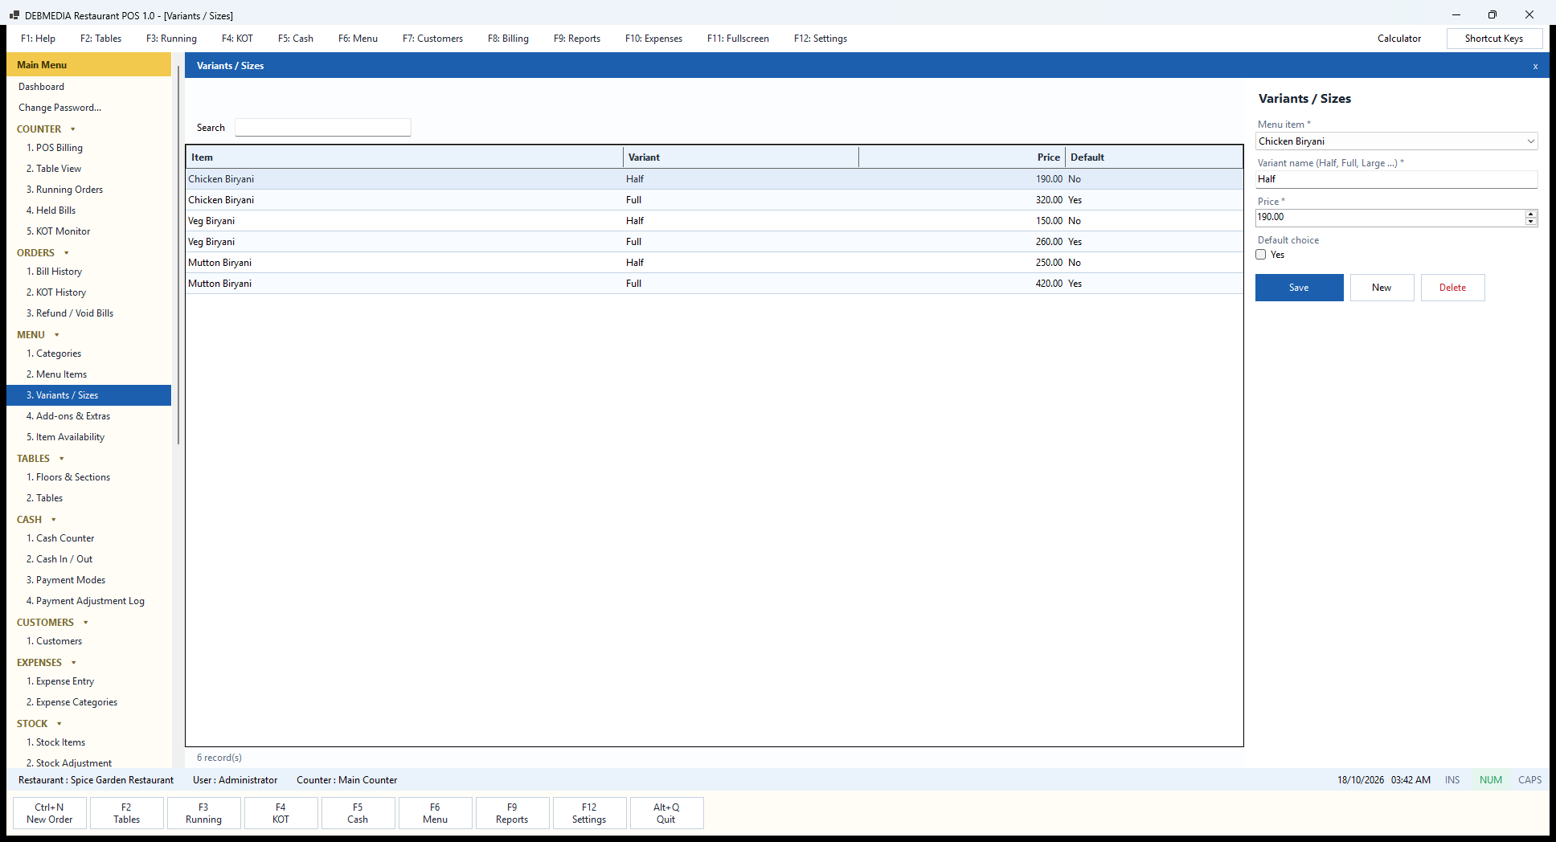Open the Shortcut Keys button
This screenshot has height=842, width=1556.
pyautogui.click(x=1494, y=39)
